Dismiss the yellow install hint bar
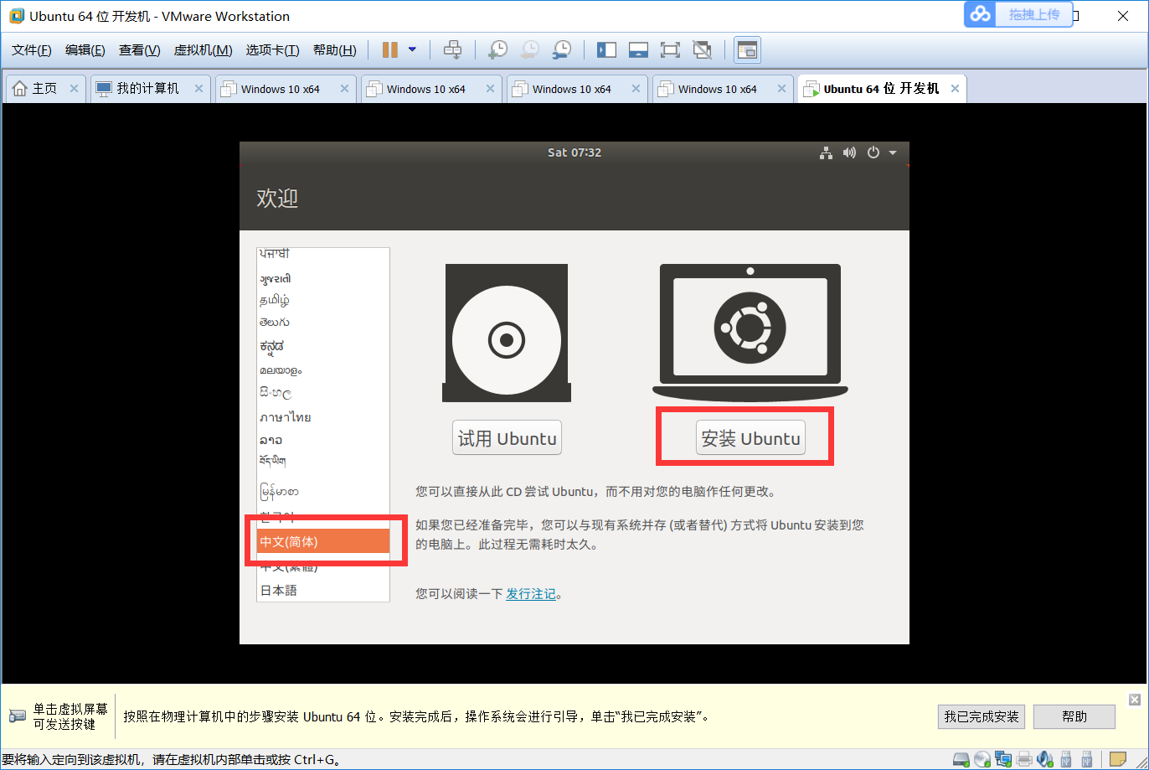1149x770 pixels. (1134, 700)
